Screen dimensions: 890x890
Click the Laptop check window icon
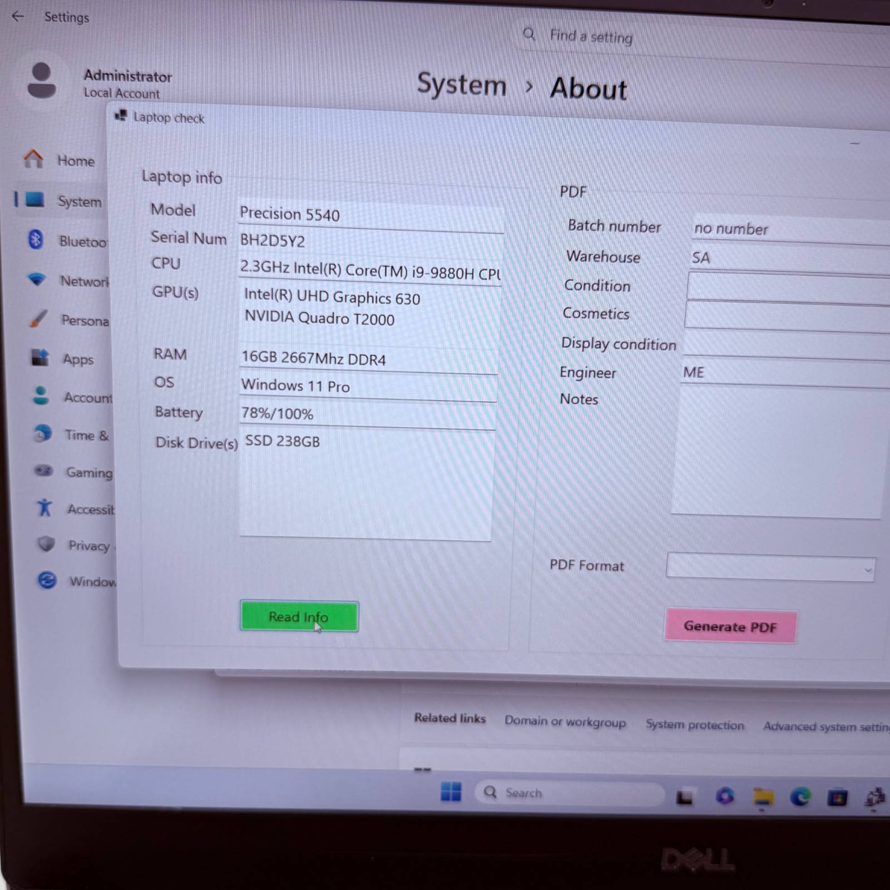coord(121,115)
